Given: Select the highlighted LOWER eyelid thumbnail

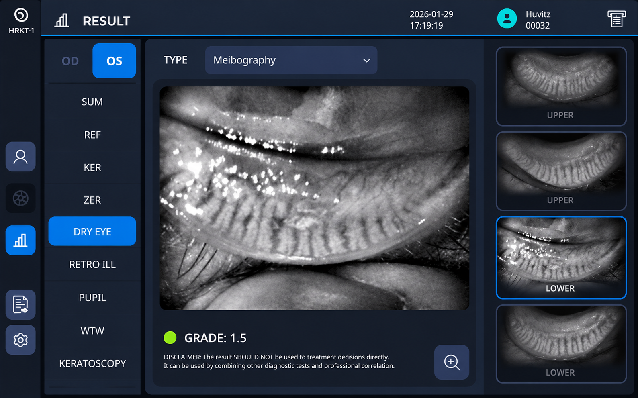Looking at the screenshot, I should pyautogui.click(x=561, y=258).
